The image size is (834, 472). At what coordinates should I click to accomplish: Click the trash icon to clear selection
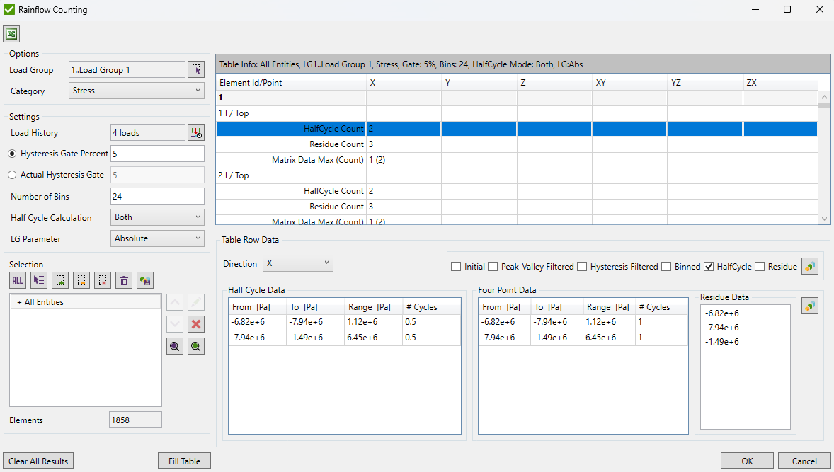124,280
